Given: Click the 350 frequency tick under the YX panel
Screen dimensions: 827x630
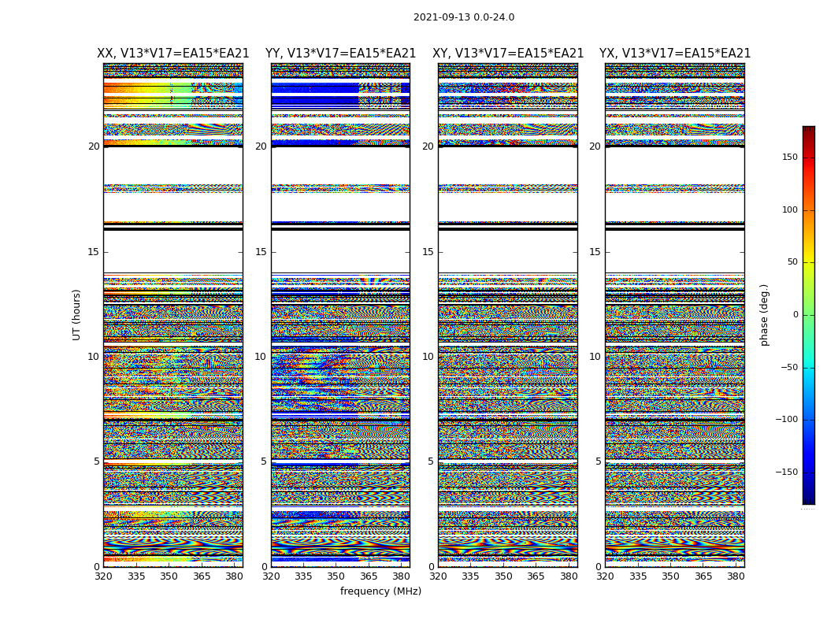Looking at the screenshot, I should (x=670, y=576).
